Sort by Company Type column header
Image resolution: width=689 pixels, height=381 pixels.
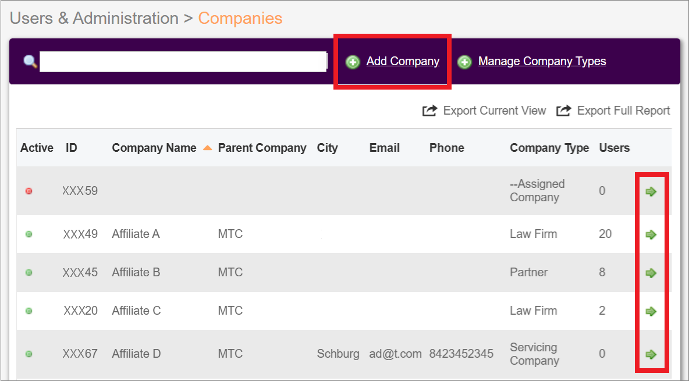point(549,148)
